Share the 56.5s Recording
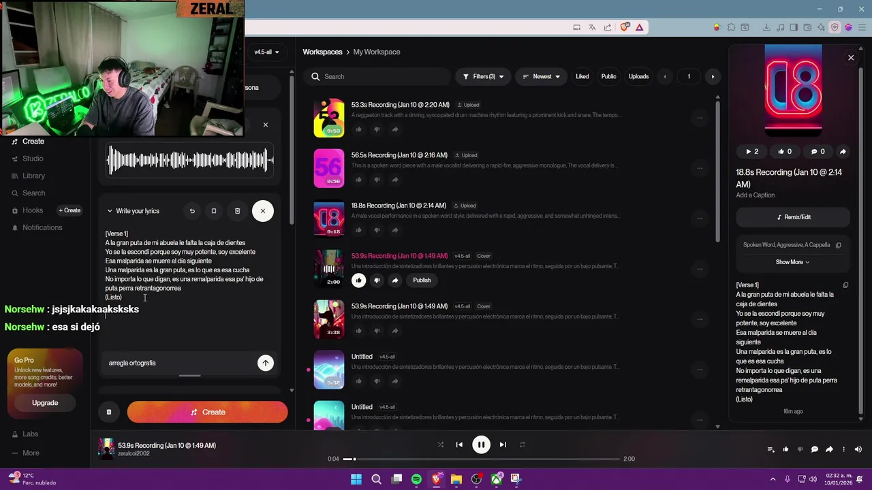The image size is (872, 490). [x=395, y=180]
